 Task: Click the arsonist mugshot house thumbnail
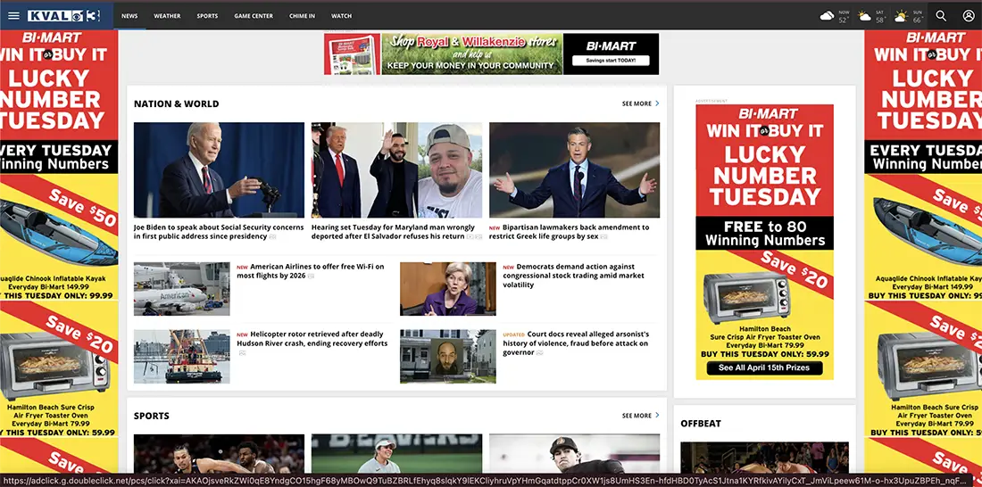(448, 356)
